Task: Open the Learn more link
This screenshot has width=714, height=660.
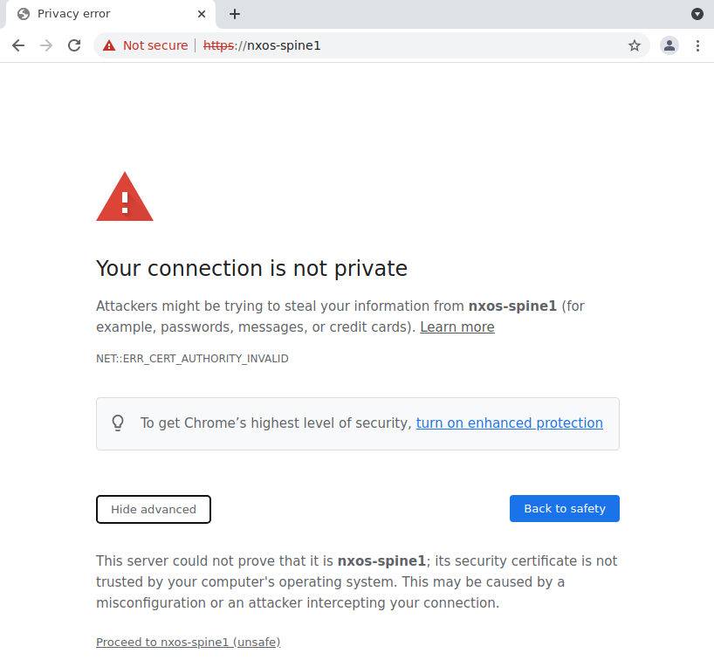Action: (457, 327)
